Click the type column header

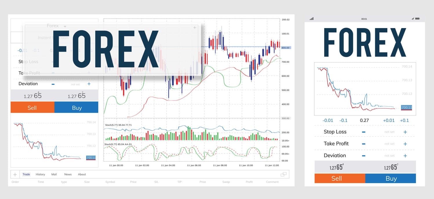tap(64, 182)
